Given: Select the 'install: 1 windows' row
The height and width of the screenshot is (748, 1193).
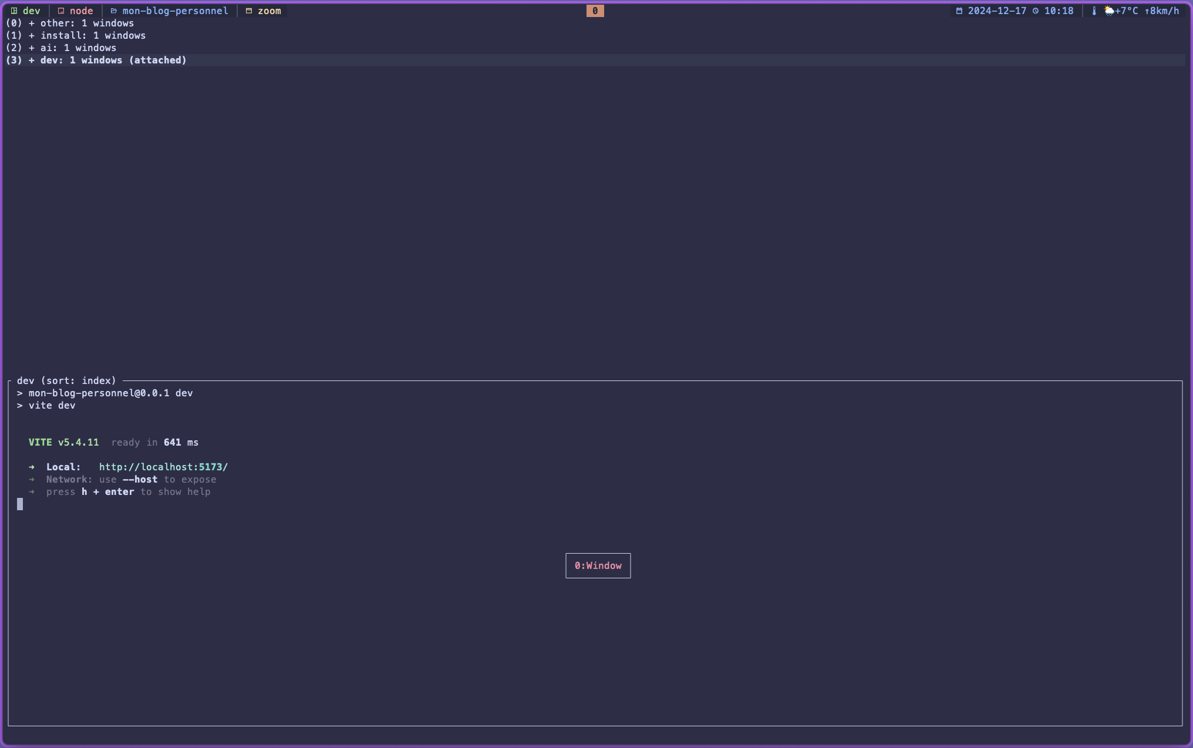Looking at the screenshot, I should click(x=595, y=35).
